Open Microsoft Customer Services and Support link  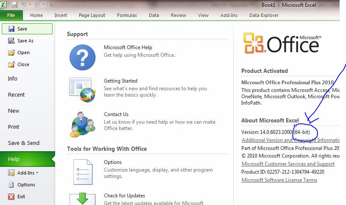288,164
